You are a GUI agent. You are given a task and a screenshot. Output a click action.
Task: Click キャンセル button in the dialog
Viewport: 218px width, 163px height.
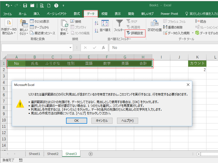pyautogui.click(x=102, y=121)
